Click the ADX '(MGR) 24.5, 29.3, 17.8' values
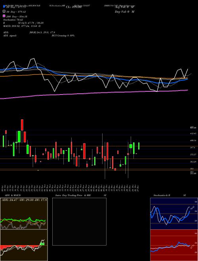This screenshot has height=261, width=198. tap(42, 32)
